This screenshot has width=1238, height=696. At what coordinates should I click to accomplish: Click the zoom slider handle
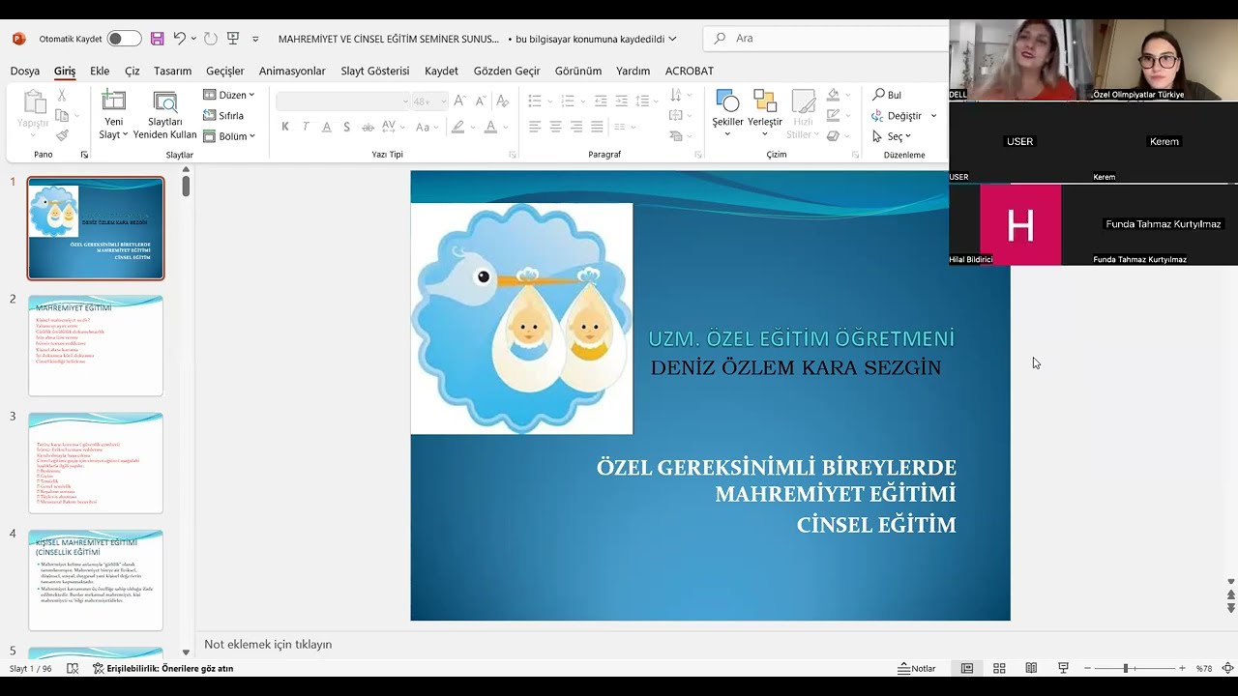[1126, 668]
